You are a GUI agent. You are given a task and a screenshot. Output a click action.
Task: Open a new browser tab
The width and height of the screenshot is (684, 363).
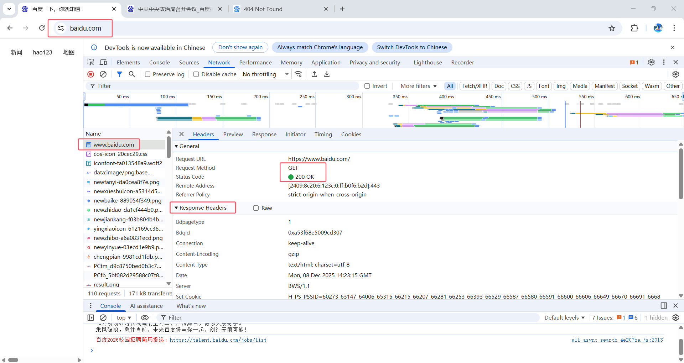click(x=342, y=9)
